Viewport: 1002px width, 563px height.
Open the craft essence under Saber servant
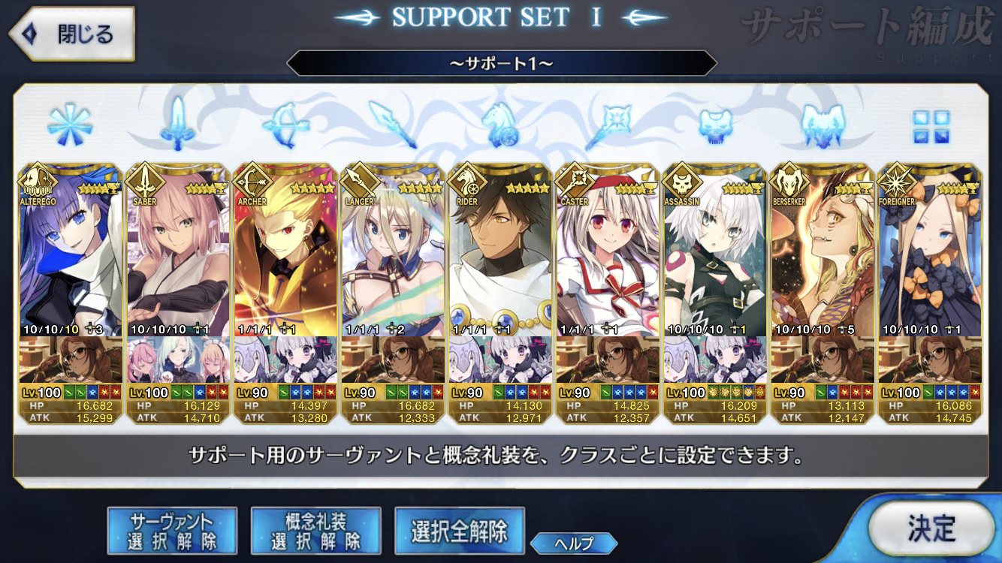pyautogui.click(x=178, y=359)
